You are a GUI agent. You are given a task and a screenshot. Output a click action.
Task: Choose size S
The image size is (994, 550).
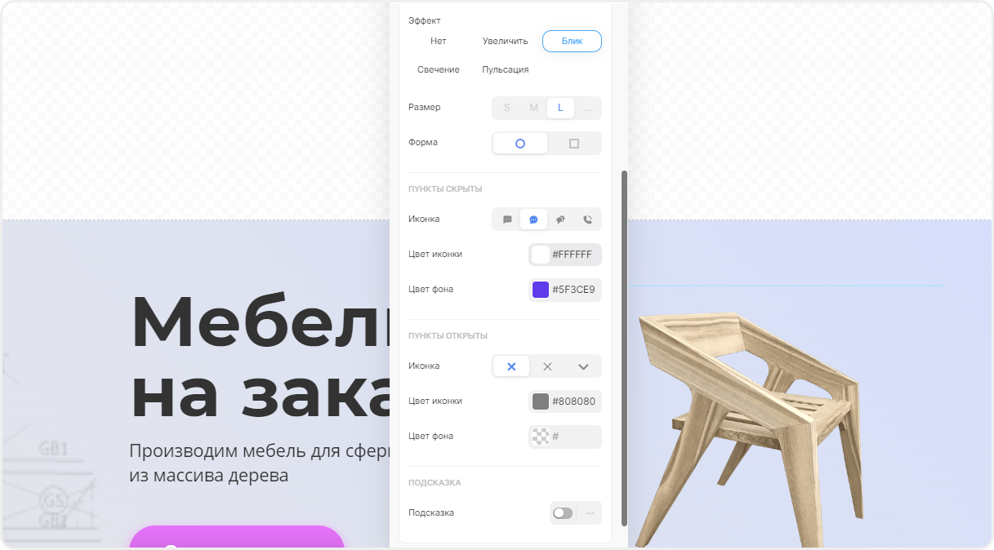(507, 108)
